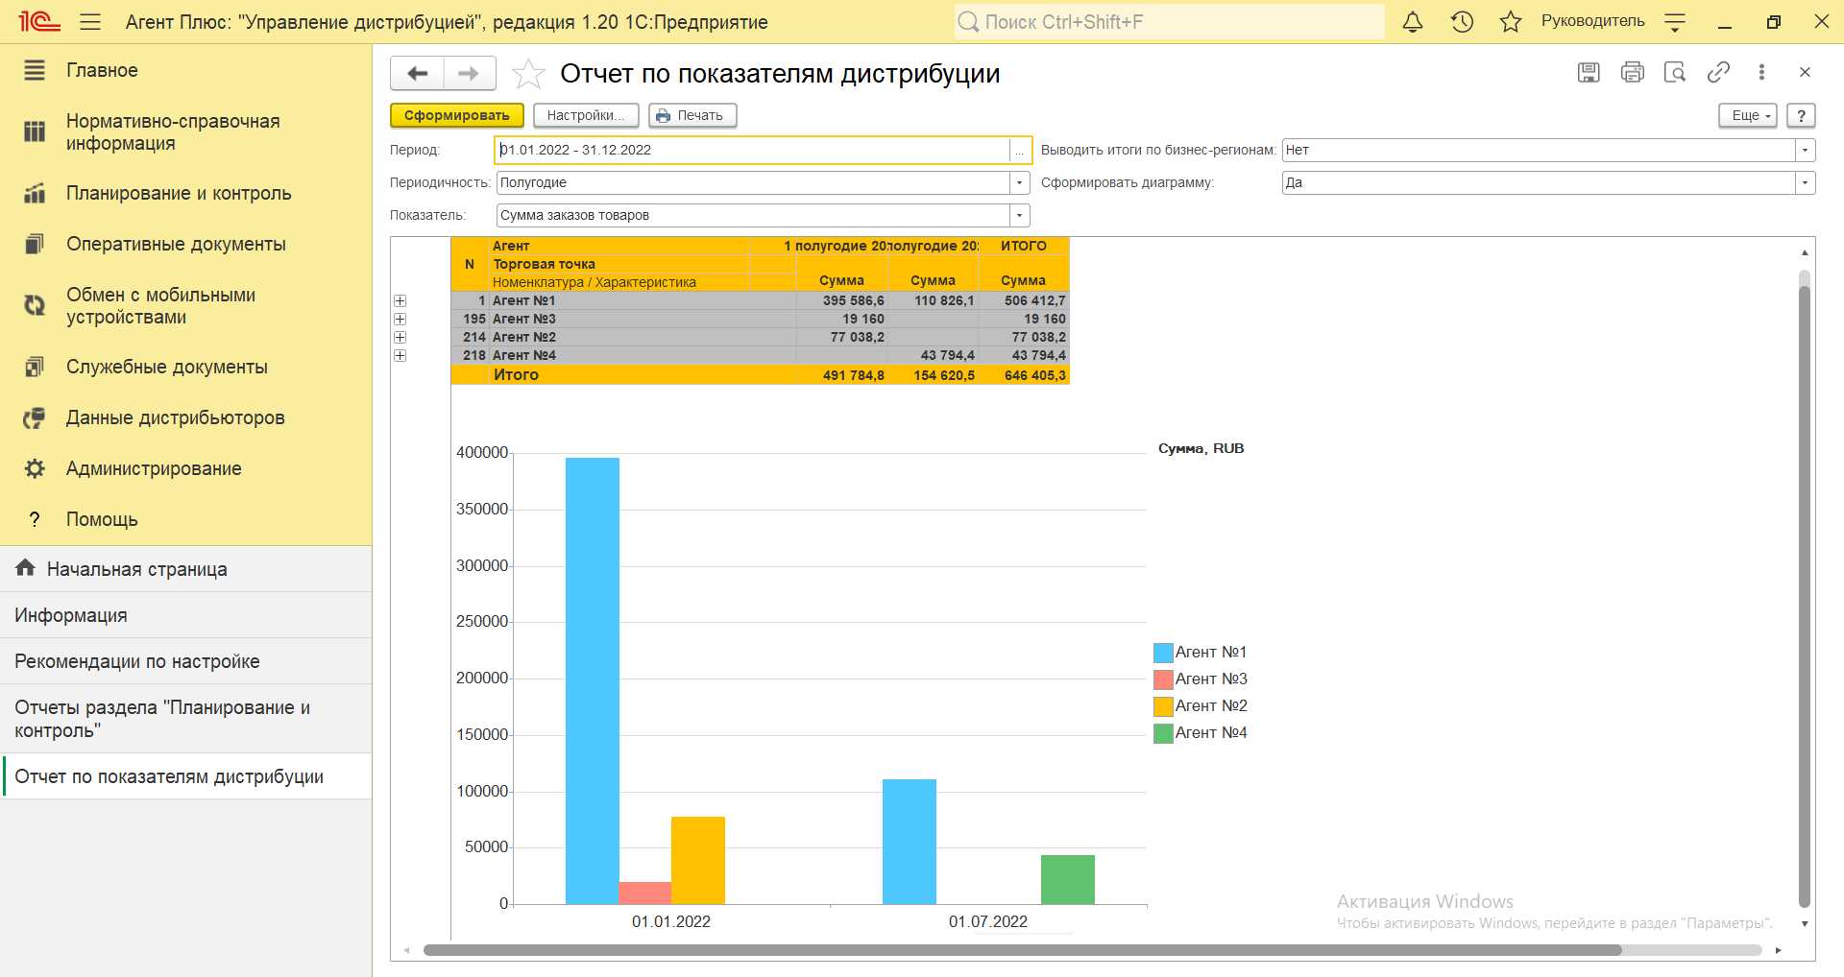Click the Период date input field
Screen dimensions: 1844x977
(x=752, y=150)
